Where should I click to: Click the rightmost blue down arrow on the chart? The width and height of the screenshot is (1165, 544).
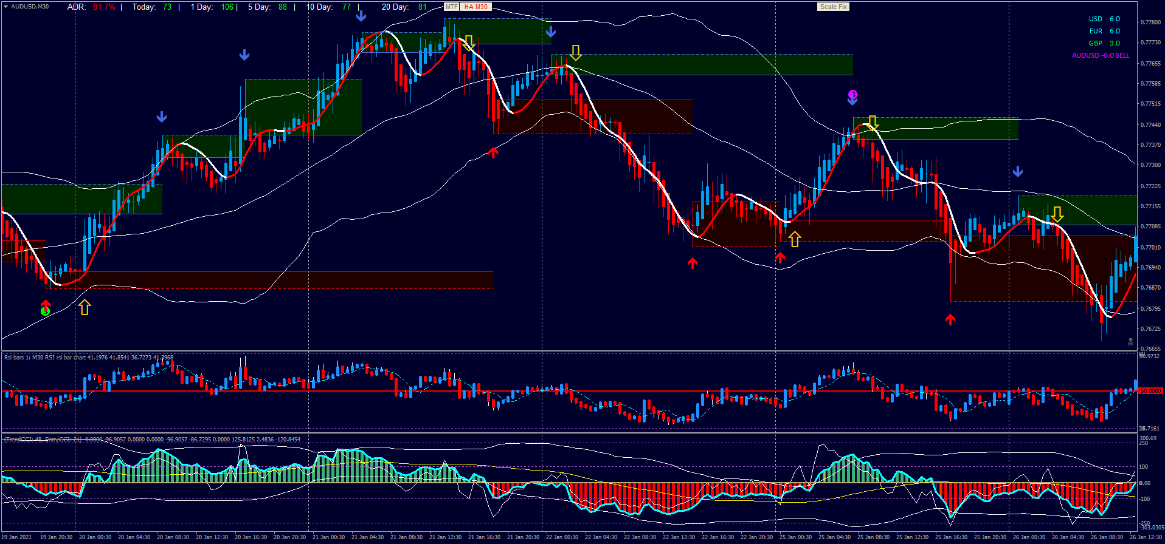[x=1018, y=172]
